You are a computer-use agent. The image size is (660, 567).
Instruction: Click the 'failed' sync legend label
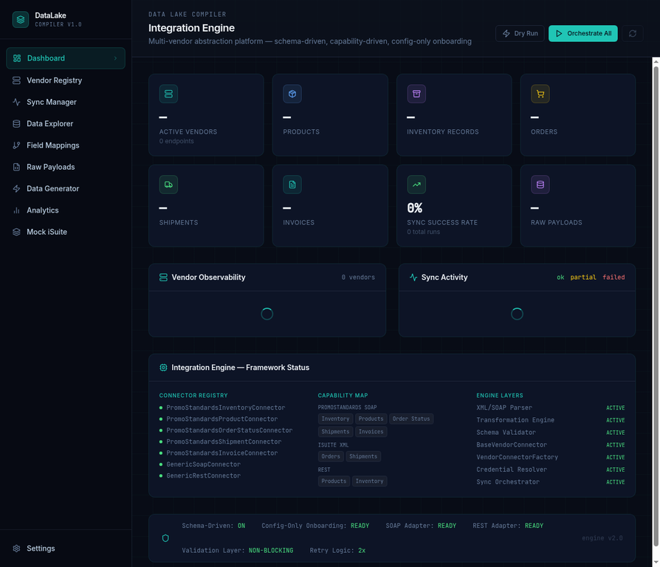[613, 278]
